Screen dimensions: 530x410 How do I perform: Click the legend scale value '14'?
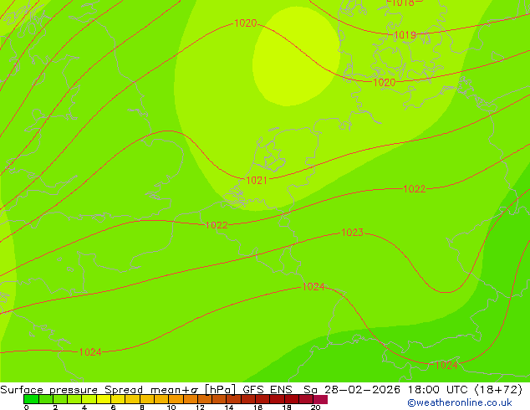coord(229,407)
